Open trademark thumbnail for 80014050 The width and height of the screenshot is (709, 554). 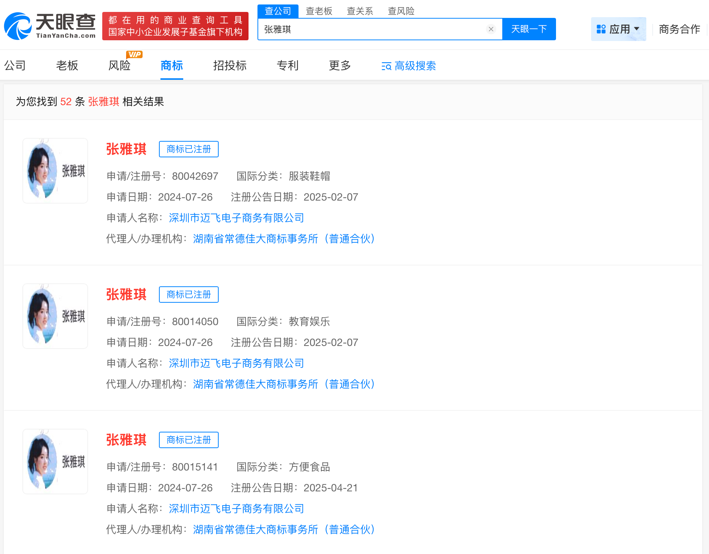point(55,316)
